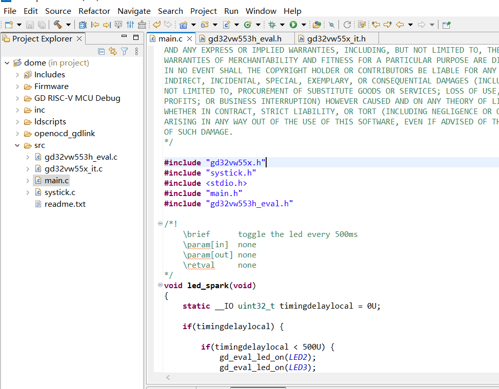Click the editor horizontal scrollbar left arrow
The width and height of the screenshot is (499, 389).
point(168,378)
